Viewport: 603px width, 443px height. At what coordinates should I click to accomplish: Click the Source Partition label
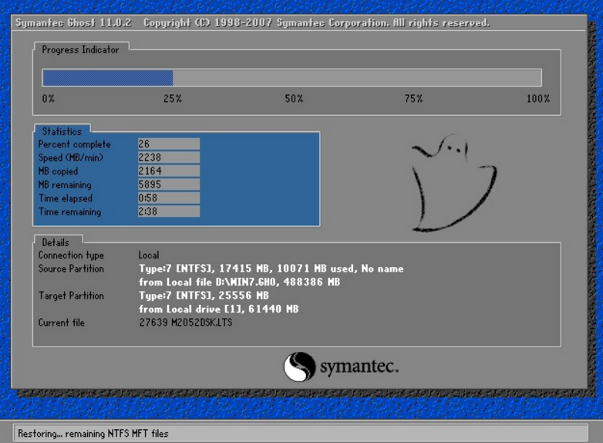[71, 269]
